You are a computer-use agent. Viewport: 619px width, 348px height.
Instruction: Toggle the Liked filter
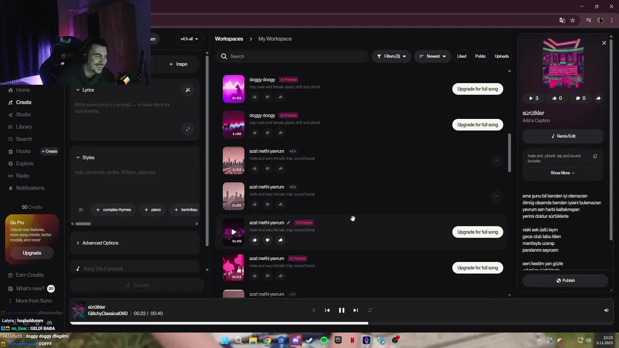click(462, 57)
